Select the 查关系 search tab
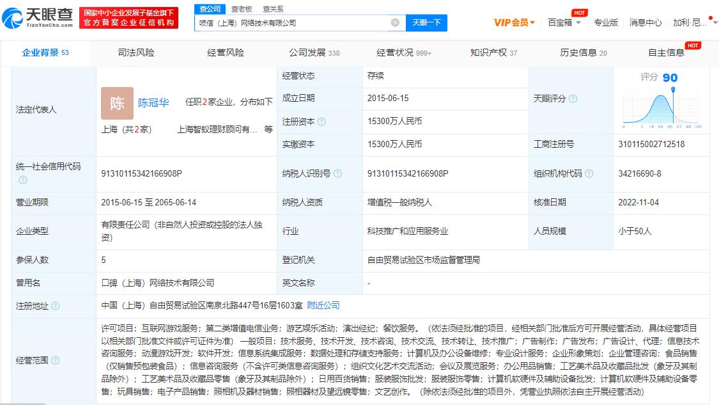Image resolution: width=719 pixels, height=405 pixels. 274,9
